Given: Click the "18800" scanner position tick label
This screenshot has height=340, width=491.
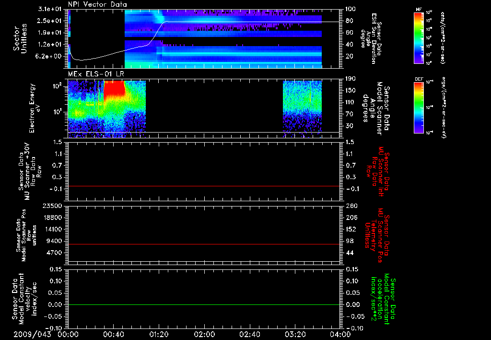Looking at the screenshot, I should [53, 218].
